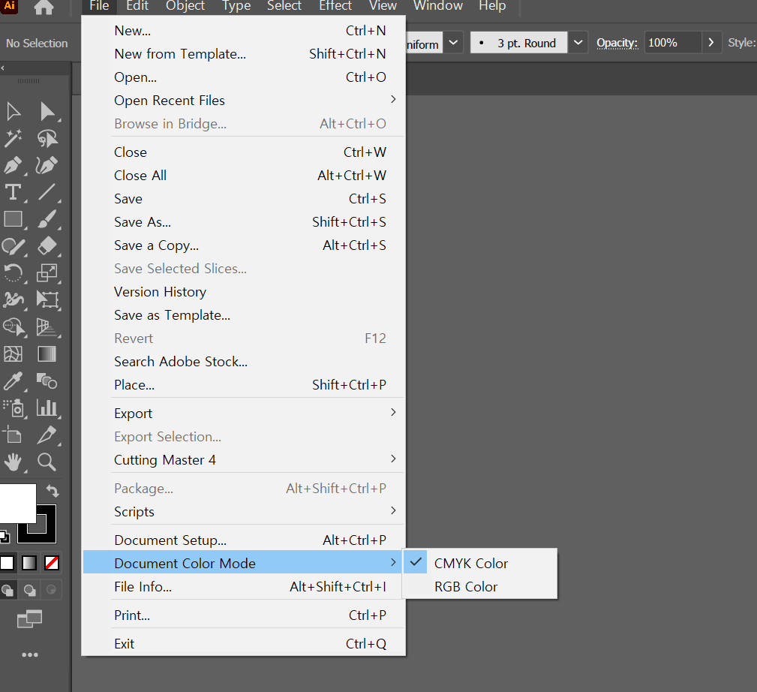The height and width of the screenshot is (692, 757).
Task: Click the Fill color swatch
Action: [17, 503]
